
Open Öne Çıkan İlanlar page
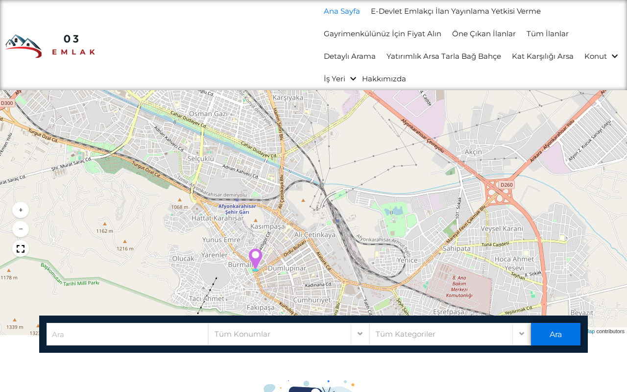(x=484, y=34)
